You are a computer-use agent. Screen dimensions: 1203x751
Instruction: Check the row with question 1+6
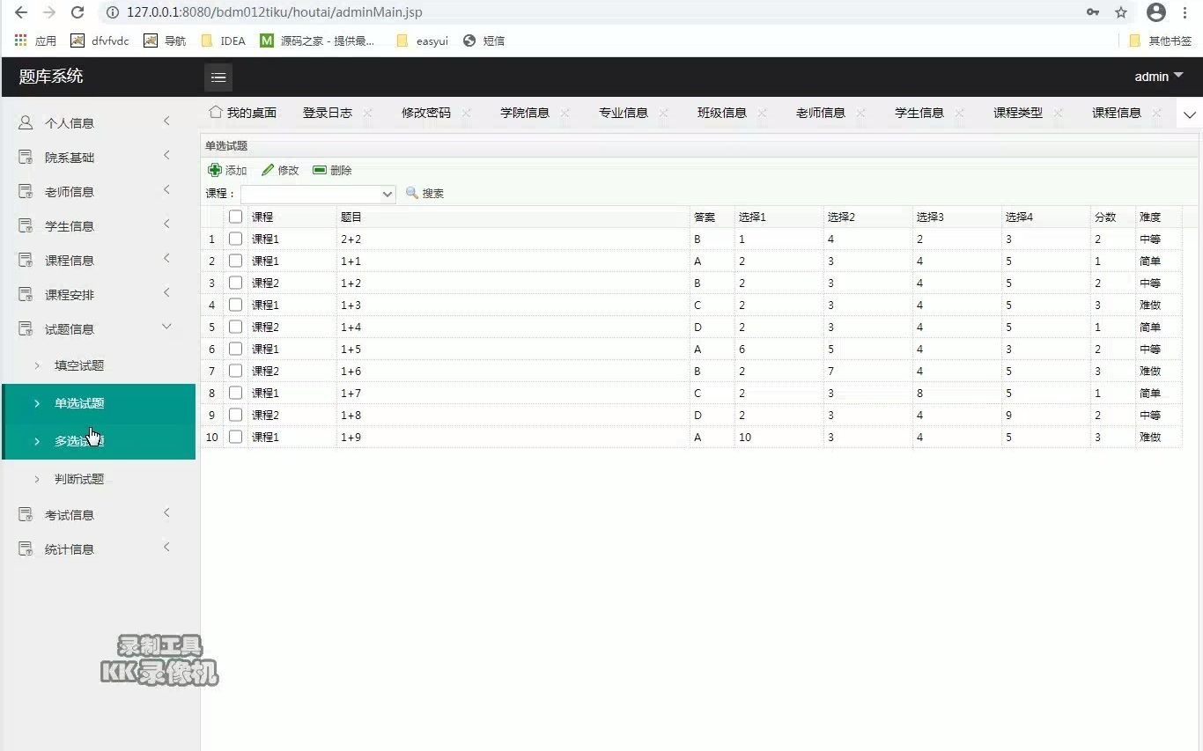235,371
